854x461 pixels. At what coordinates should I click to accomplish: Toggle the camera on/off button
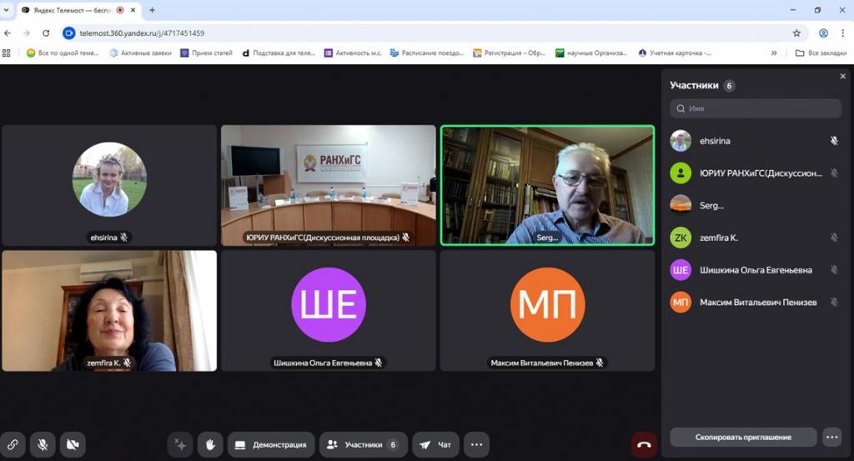73,444
